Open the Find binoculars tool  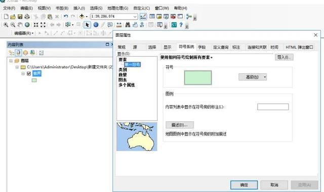coord(128,25)
